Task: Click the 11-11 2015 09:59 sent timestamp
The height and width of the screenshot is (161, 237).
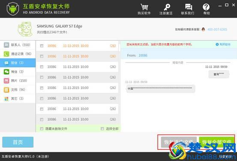Action: pyautogui.click(x=216, y=67)
